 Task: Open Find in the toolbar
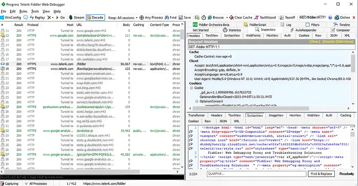[170, 17]
